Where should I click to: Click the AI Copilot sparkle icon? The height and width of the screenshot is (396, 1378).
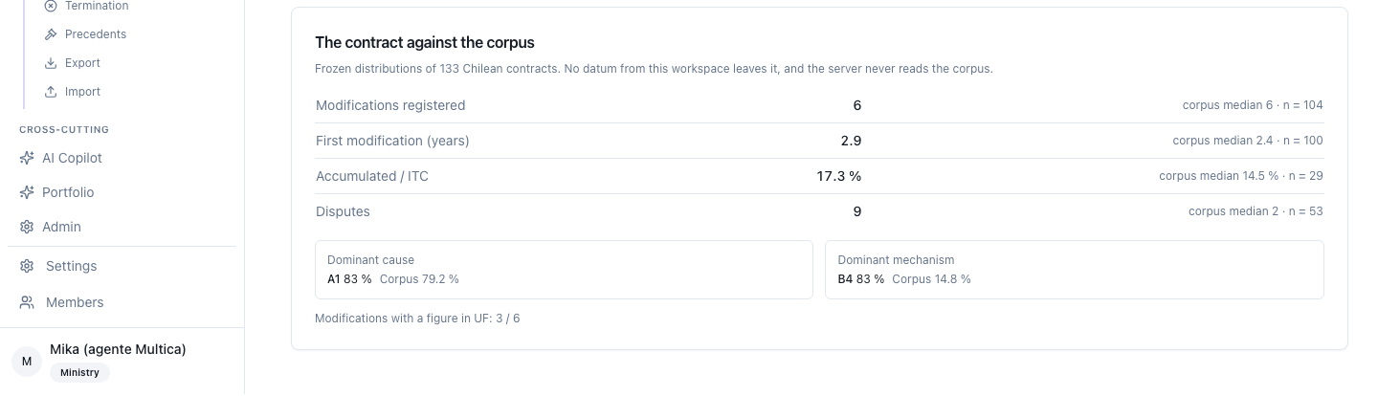pyautogui.click(x=27, y=158)
